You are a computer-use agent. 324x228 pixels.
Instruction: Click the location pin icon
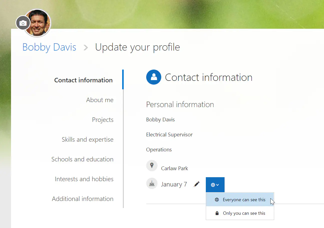[152, 166]
